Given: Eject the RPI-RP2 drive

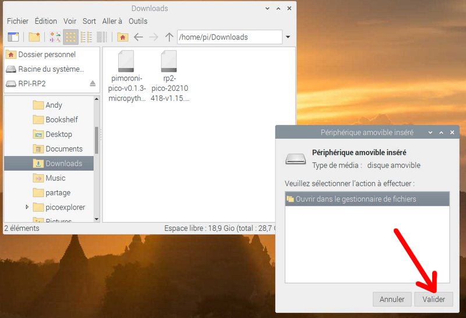Looking at the screenshot, I should coord(93,83).
